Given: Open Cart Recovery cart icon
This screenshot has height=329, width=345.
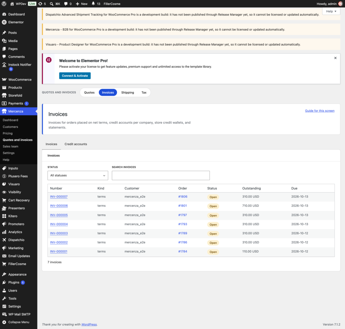Looking at the screenshot, I should tap(4, 200).
